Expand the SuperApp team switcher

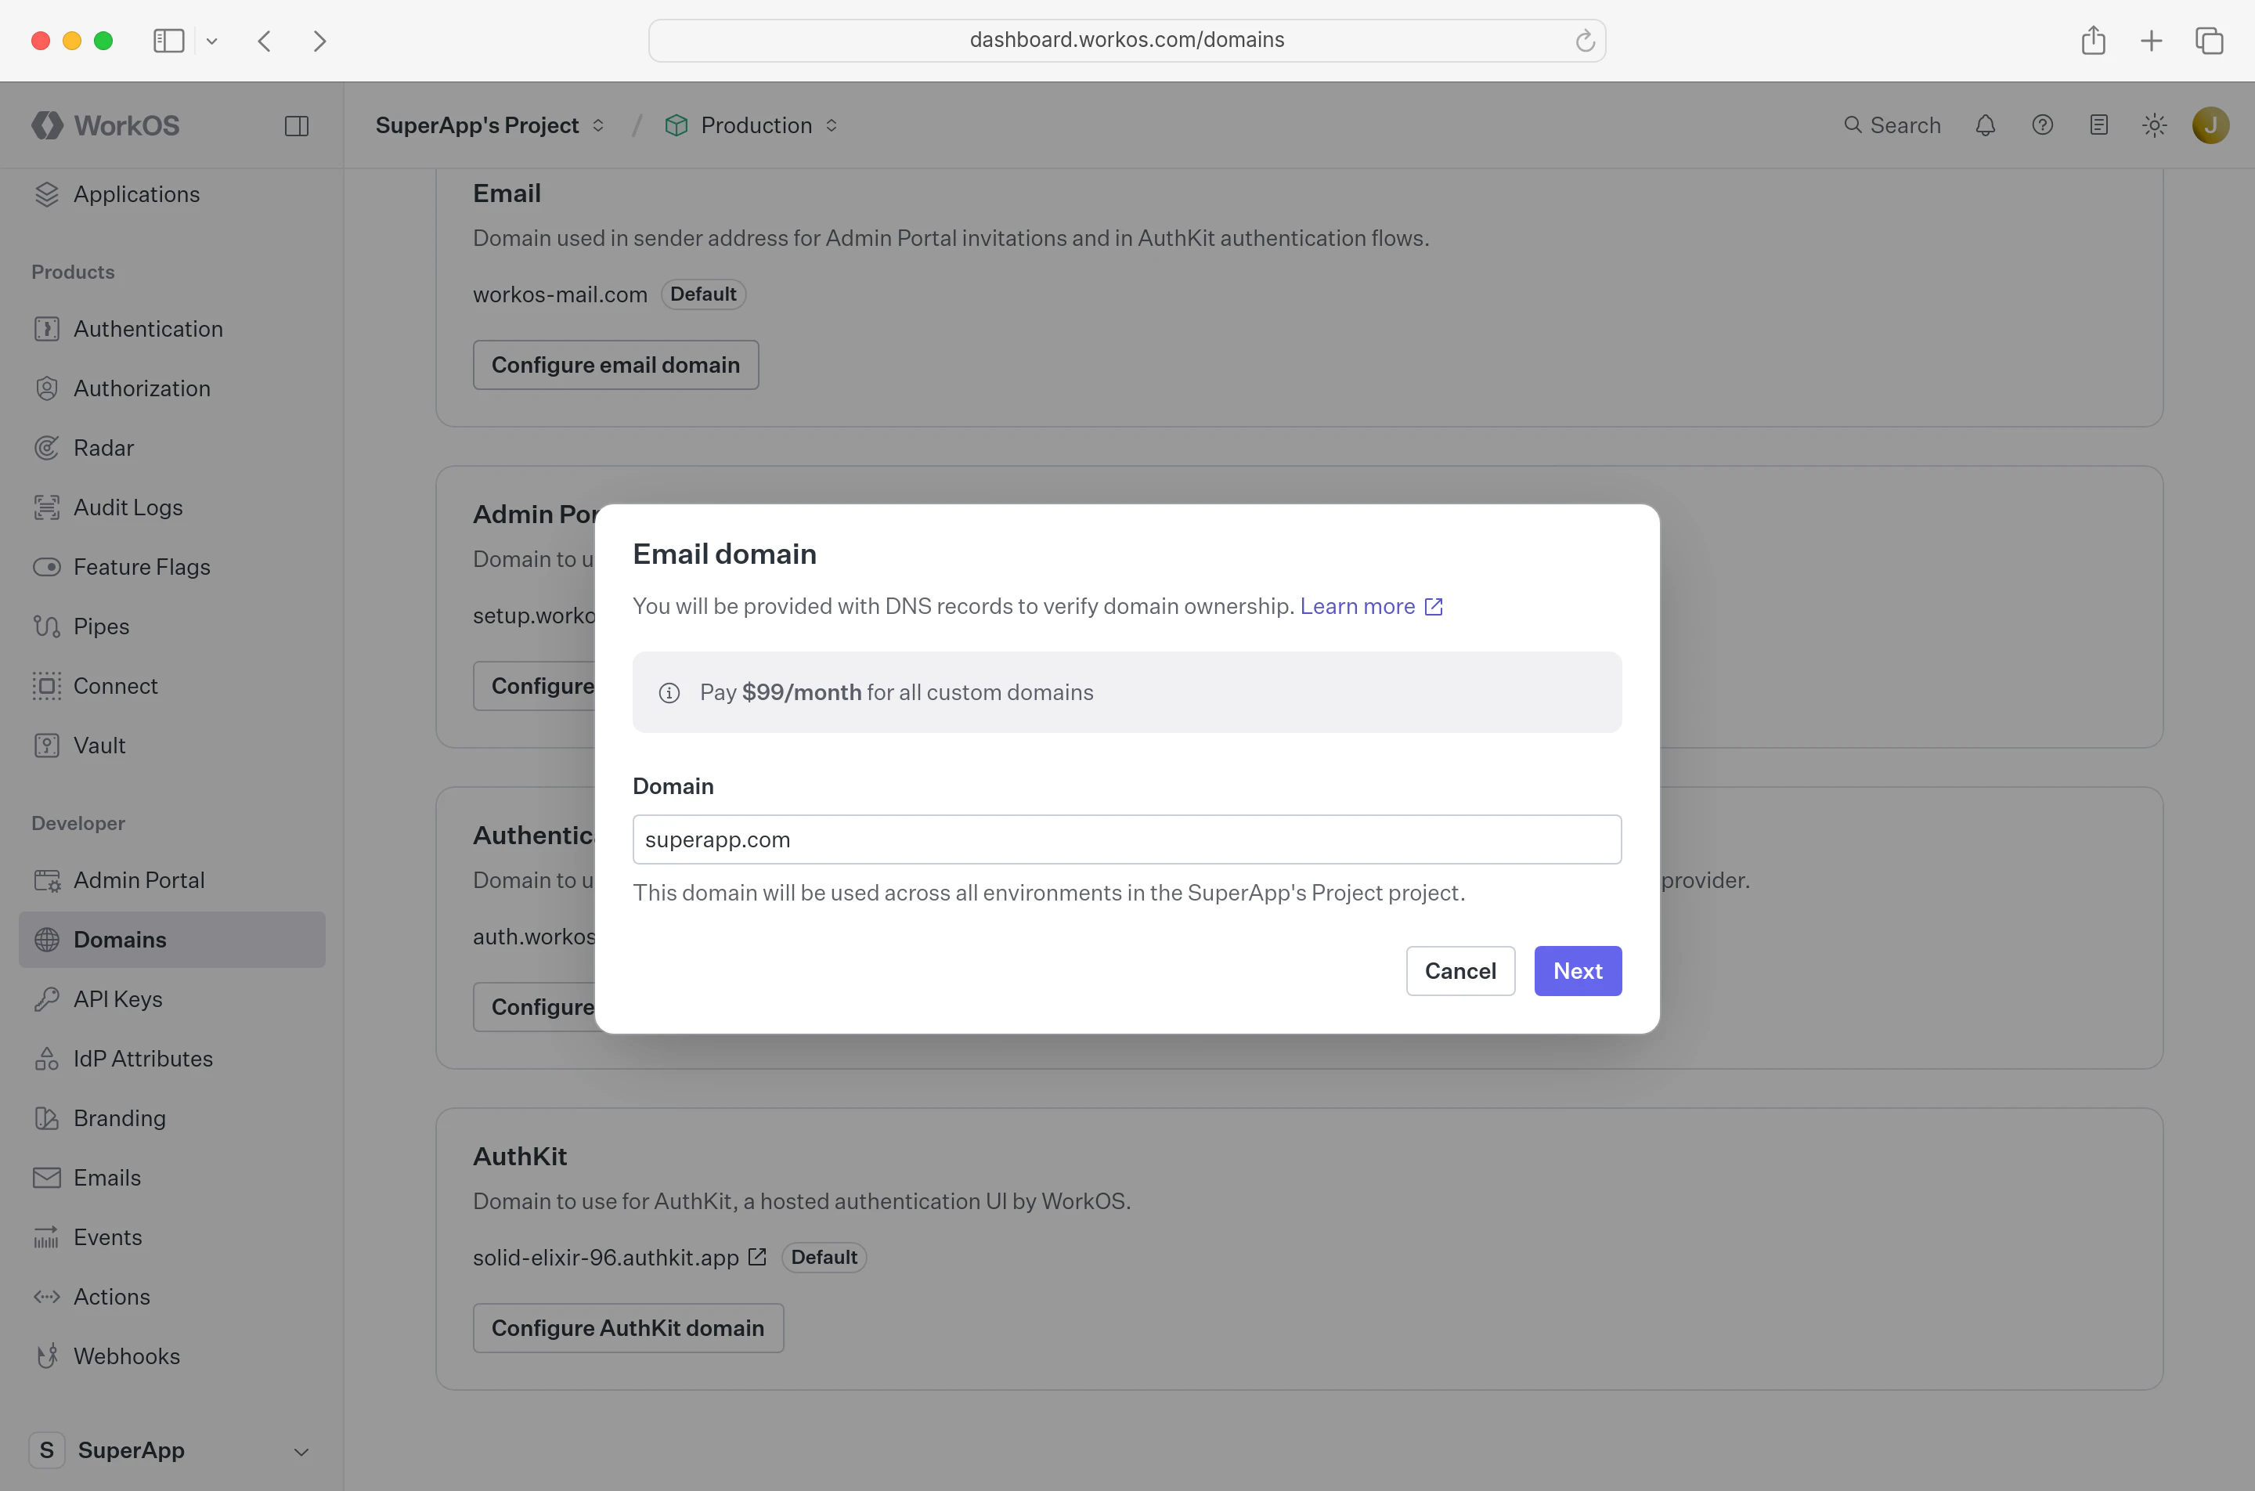click(x=171, y=1450)
